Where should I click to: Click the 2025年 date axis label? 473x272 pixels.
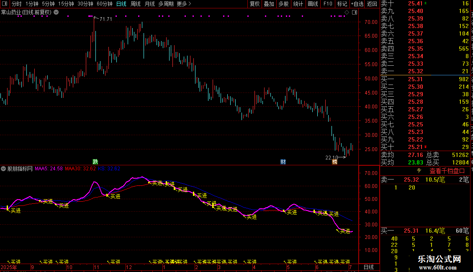point(9,267)
